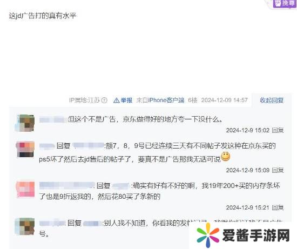Open pink avatar of commenter at 15:21
297x249 pixels.
(25, 189)
